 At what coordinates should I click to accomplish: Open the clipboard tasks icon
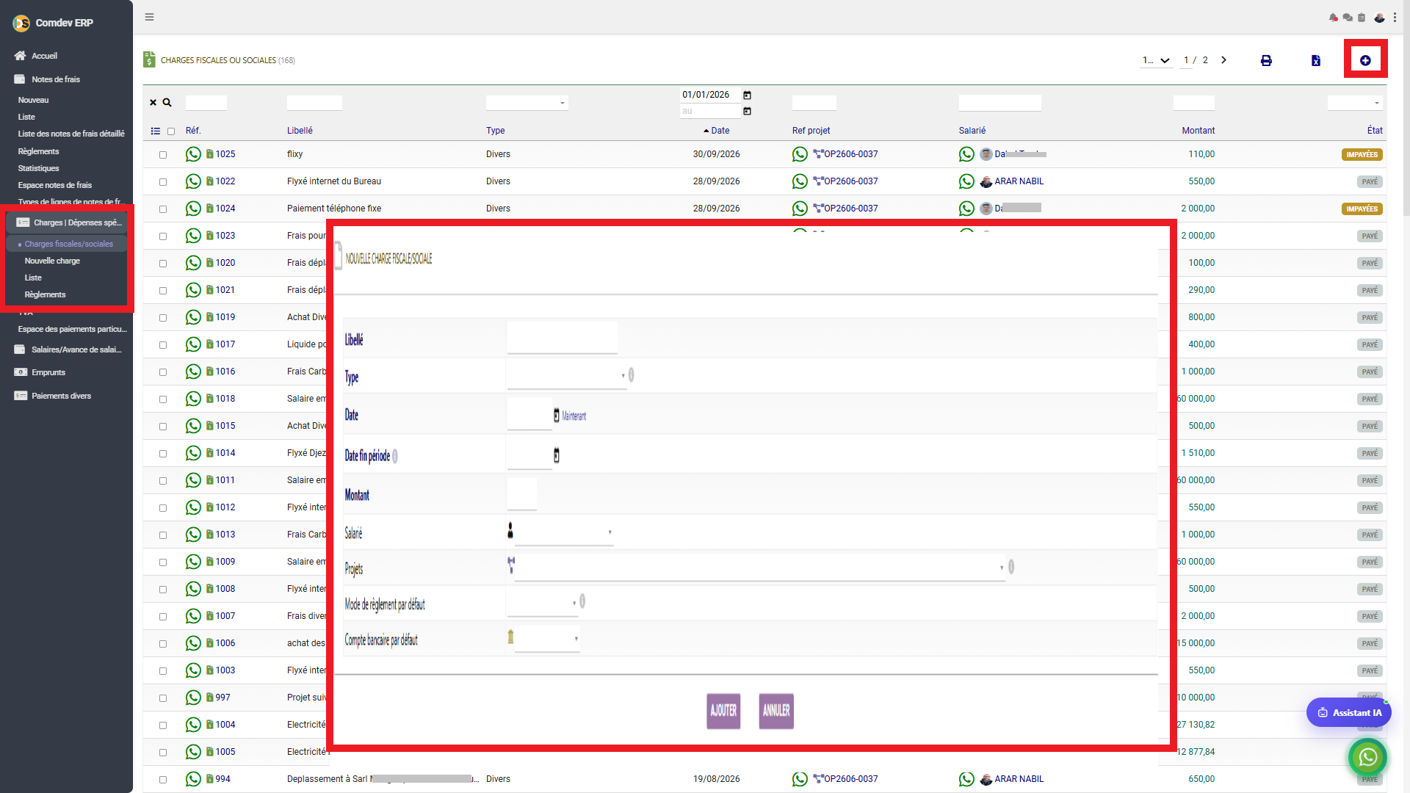(1362, 18)
